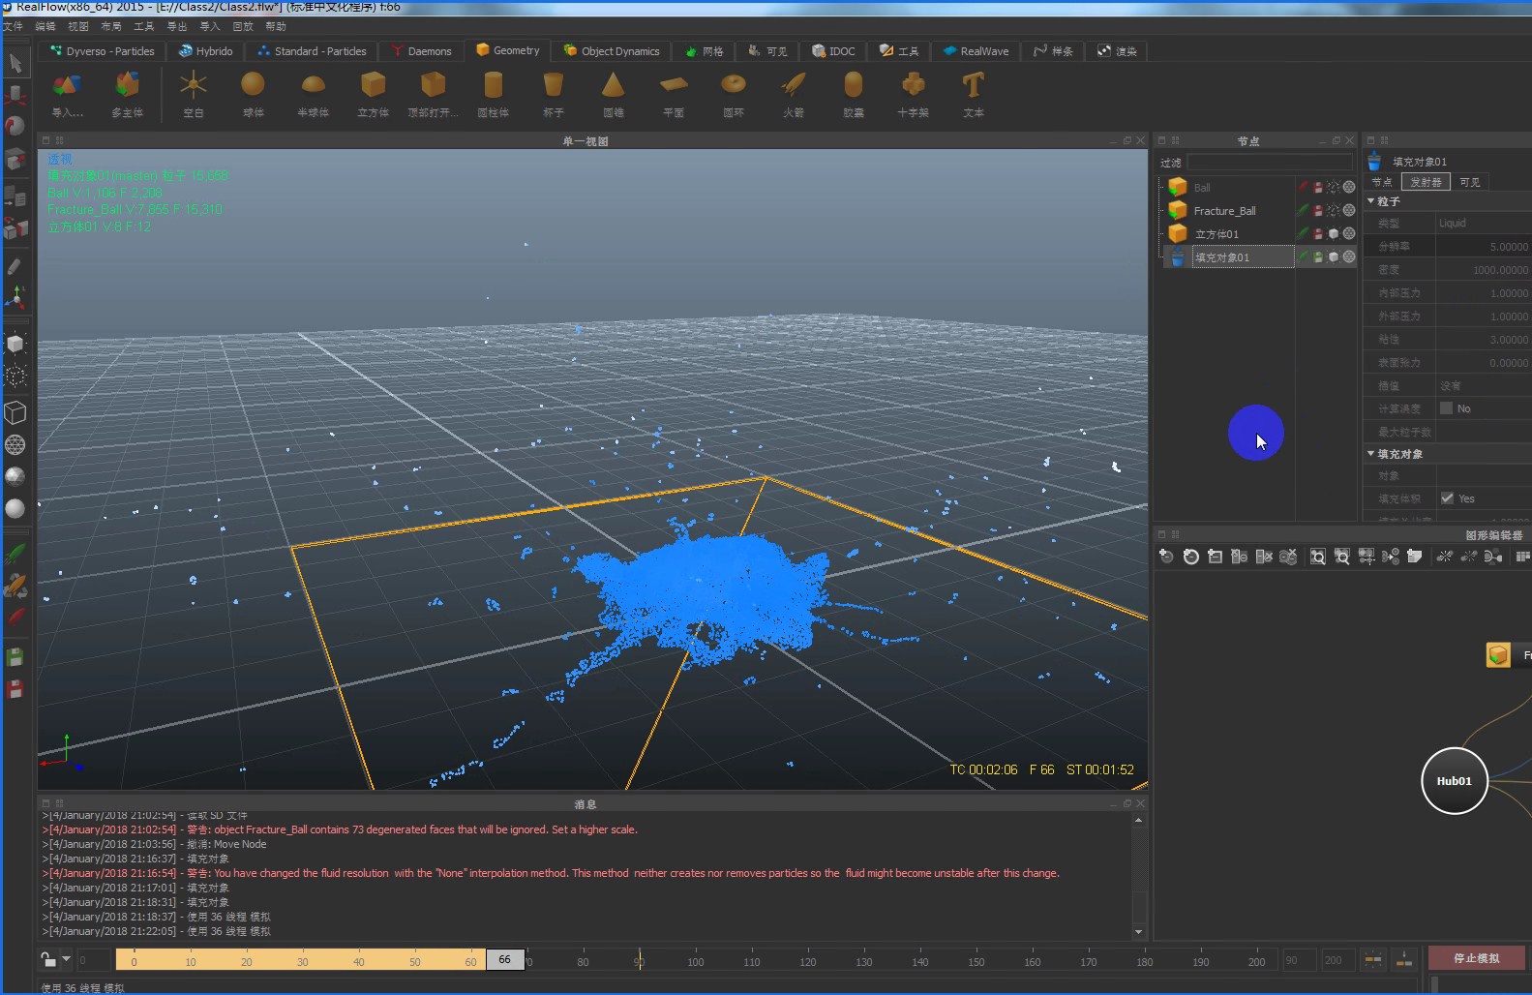Switch to the Object Dynamics shelf tab

pos(612,51)
